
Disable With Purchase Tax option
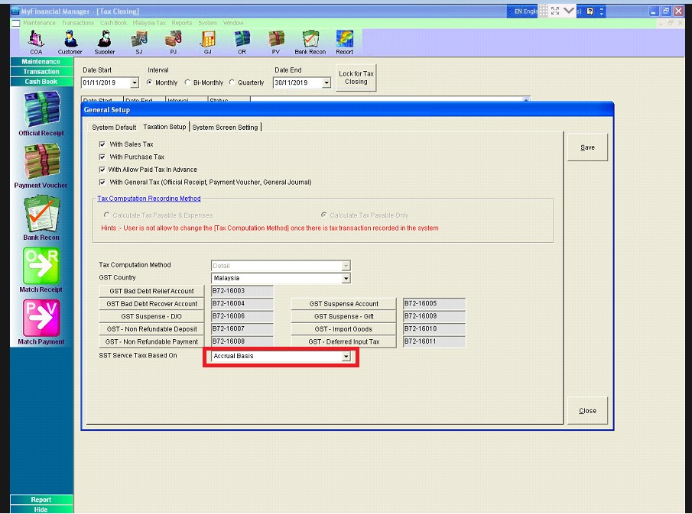tap(102, 157)
